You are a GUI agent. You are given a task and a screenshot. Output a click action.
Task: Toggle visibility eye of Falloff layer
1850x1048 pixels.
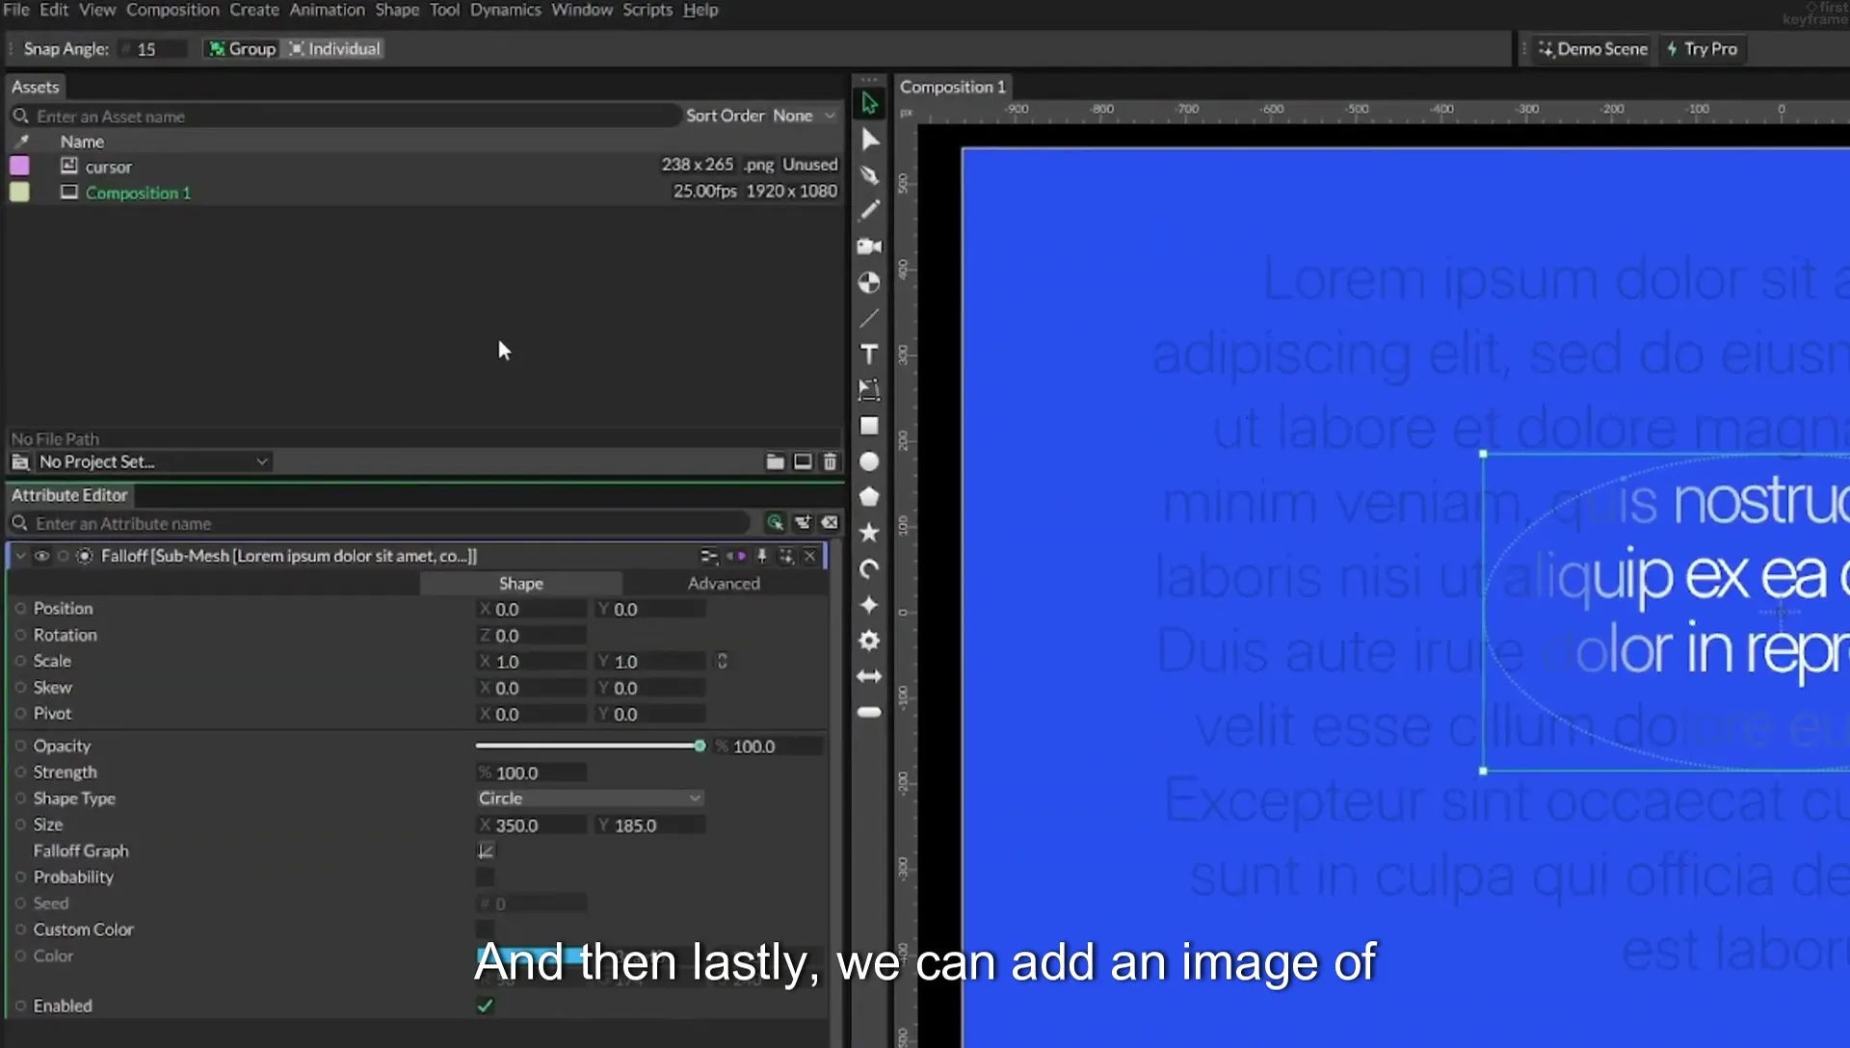pos(41,556)
